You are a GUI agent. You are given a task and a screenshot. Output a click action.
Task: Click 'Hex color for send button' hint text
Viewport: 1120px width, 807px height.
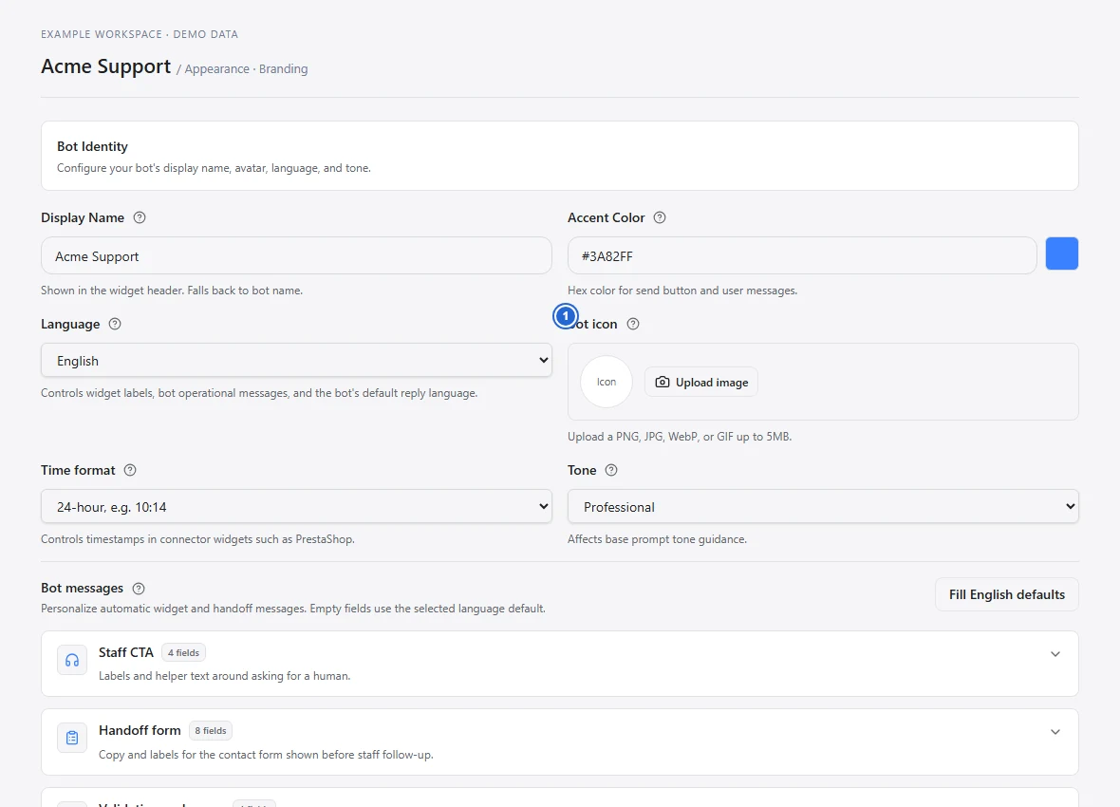pos(682,291)
